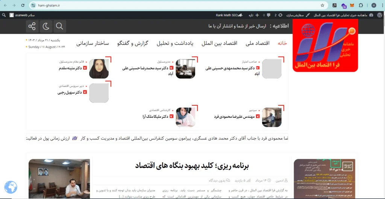Open the Extensions puzzle icon

(361, 5)
